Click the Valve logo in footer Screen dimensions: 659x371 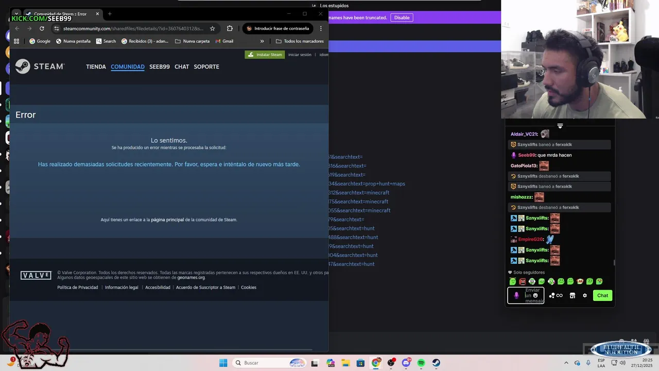point(36,275)
